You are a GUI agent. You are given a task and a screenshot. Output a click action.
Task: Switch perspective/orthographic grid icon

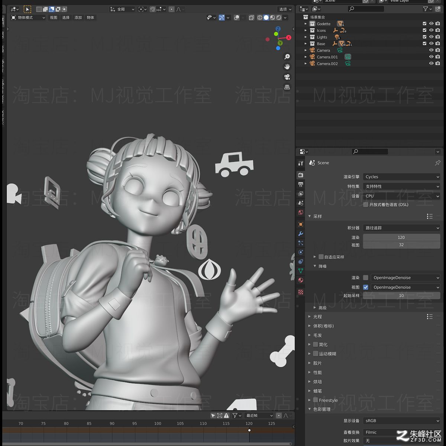click(287, 87)
